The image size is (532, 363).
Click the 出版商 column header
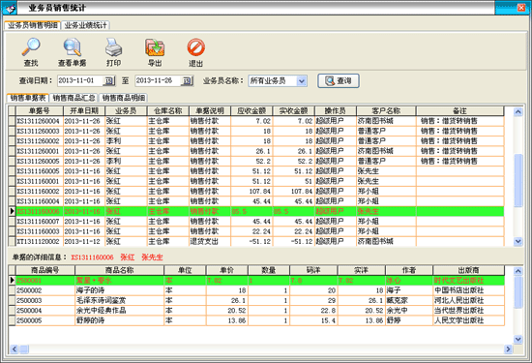coord(468,270)
